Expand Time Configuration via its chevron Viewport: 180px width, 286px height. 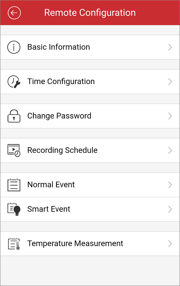(170, 82)
